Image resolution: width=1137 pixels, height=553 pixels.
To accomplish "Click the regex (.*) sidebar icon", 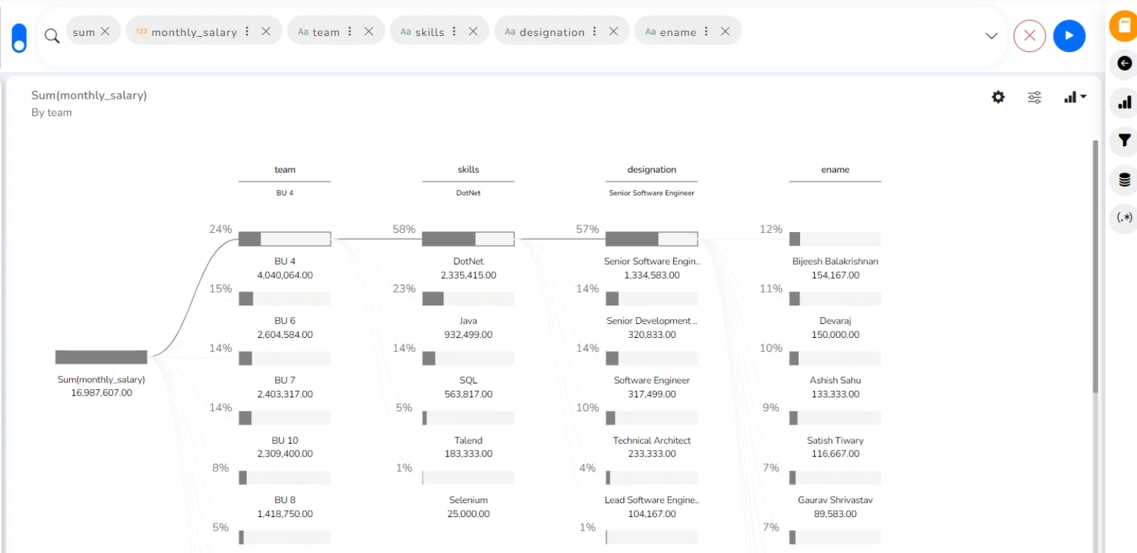I will pos(1124,217).
